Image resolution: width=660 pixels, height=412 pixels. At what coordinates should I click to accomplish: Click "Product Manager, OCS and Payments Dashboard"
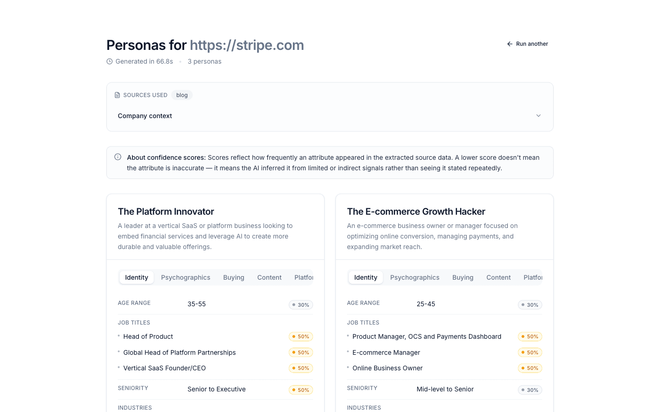[x=427, y=336]
